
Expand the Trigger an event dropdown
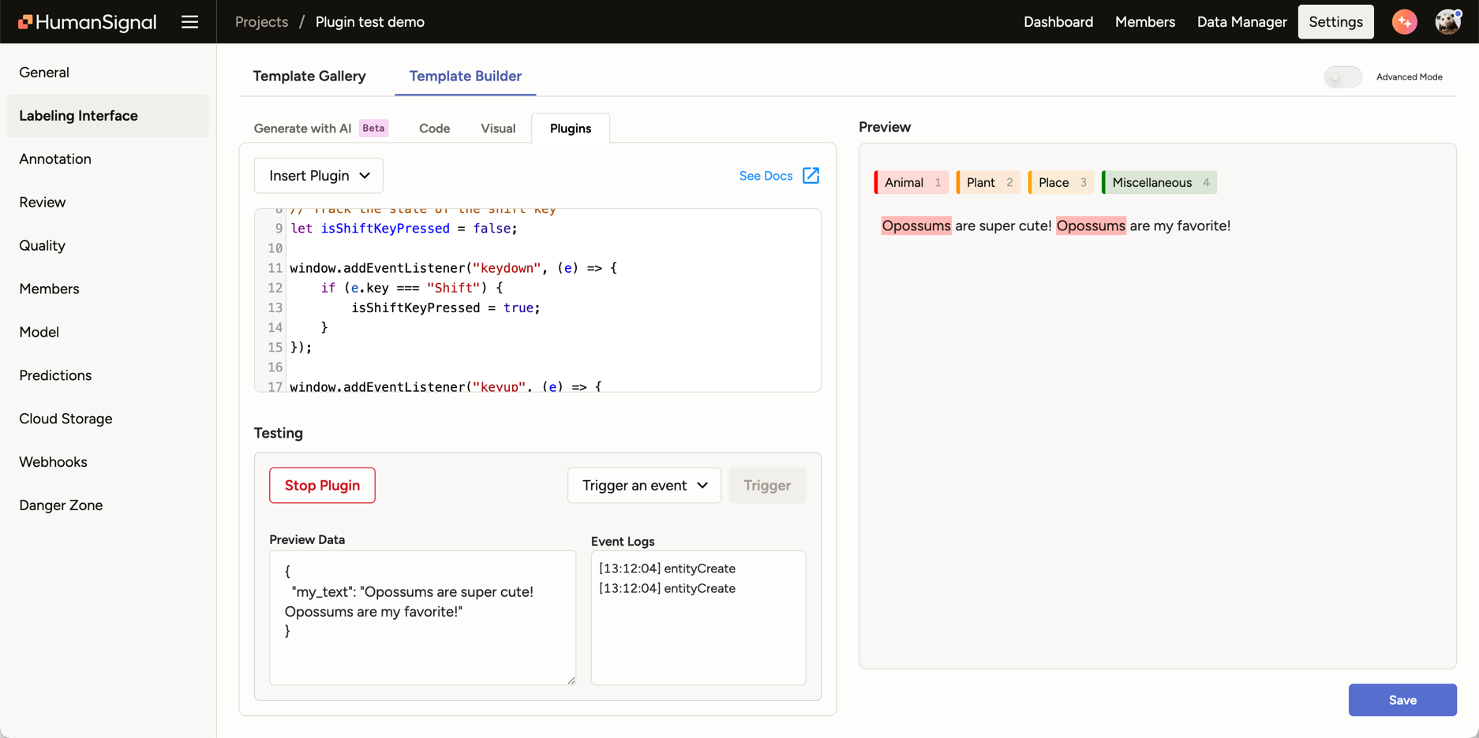click(644, 485)
